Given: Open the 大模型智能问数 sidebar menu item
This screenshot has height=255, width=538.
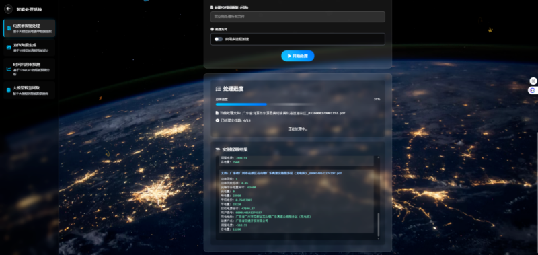Looking at the screenshot, I should [x=29, y=90].
